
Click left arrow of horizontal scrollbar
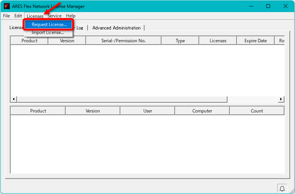pyautogui.click(x=14, y=99)
